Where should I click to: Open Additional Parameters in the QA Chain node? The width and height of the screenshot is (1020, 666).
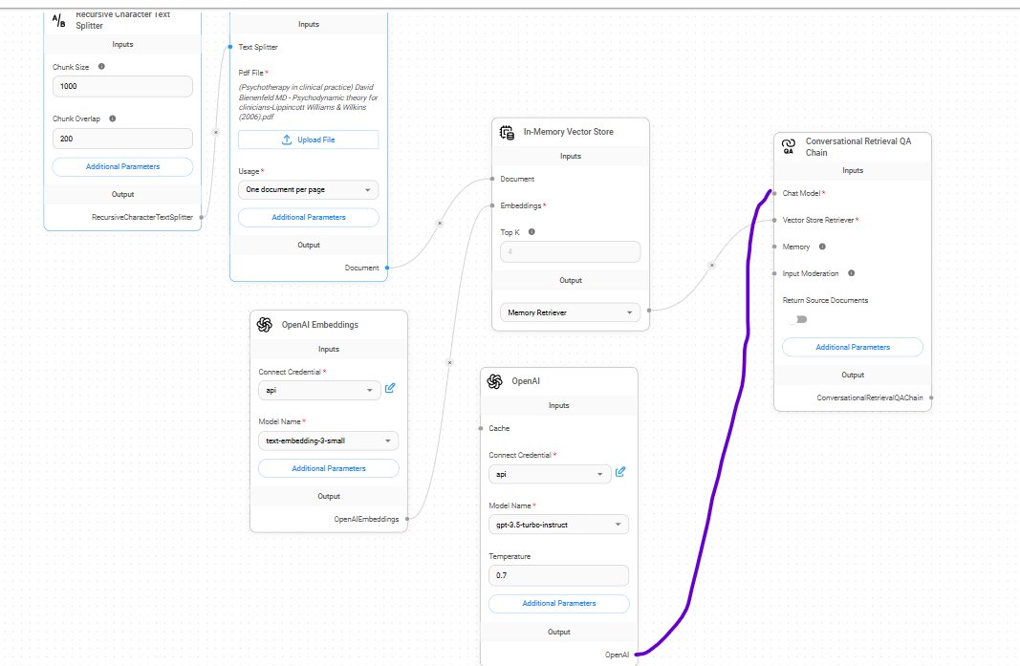853,347
